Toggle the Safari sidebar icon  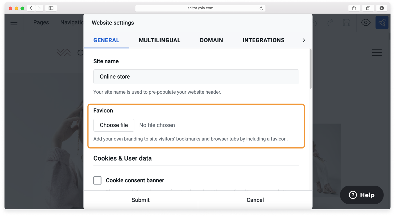point(51,8)
